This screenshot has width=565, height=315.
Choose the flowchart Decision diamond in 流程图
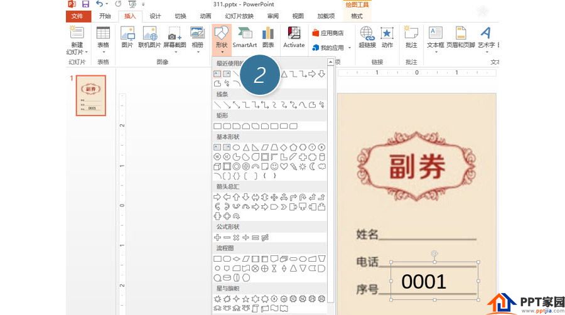tap(237, 259)
